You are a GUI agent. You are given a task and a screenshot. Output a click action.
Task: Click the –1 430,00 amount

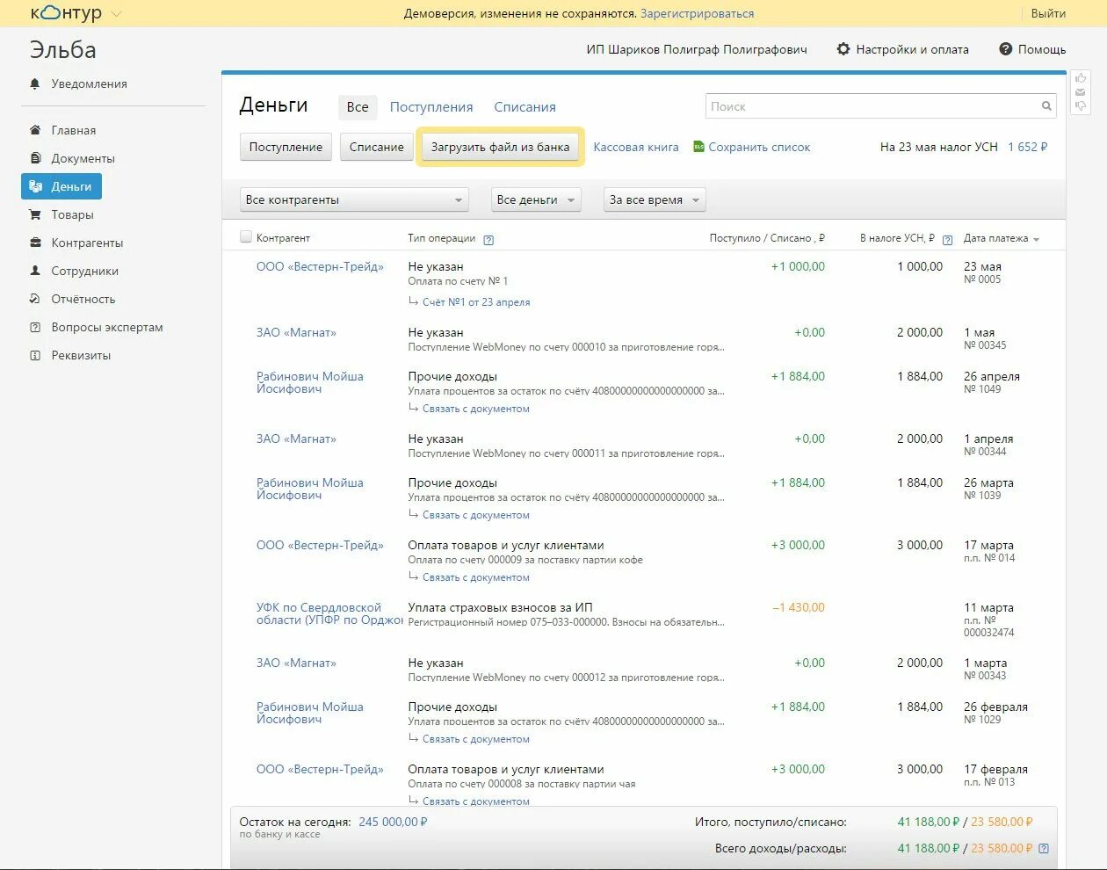click(799, 607)
